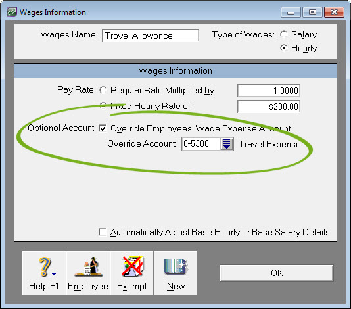Click the Wages Information section header
Screen dimensions: 351x309
coord(175,71)
